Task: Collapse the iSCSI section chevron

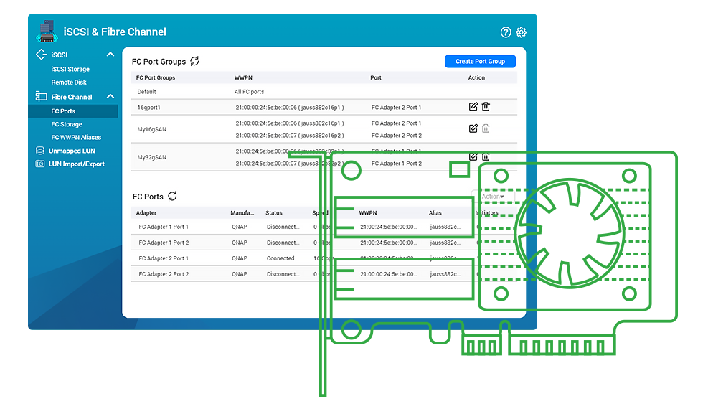Action: pos(110,55)
